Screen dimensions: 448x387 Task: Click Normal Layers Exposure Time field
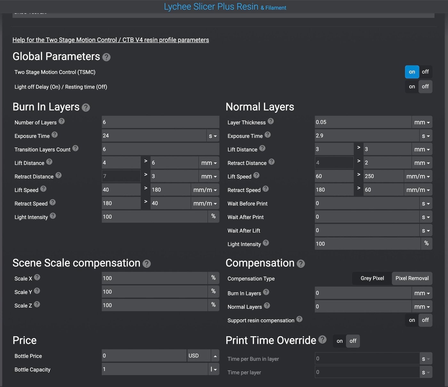367,136
